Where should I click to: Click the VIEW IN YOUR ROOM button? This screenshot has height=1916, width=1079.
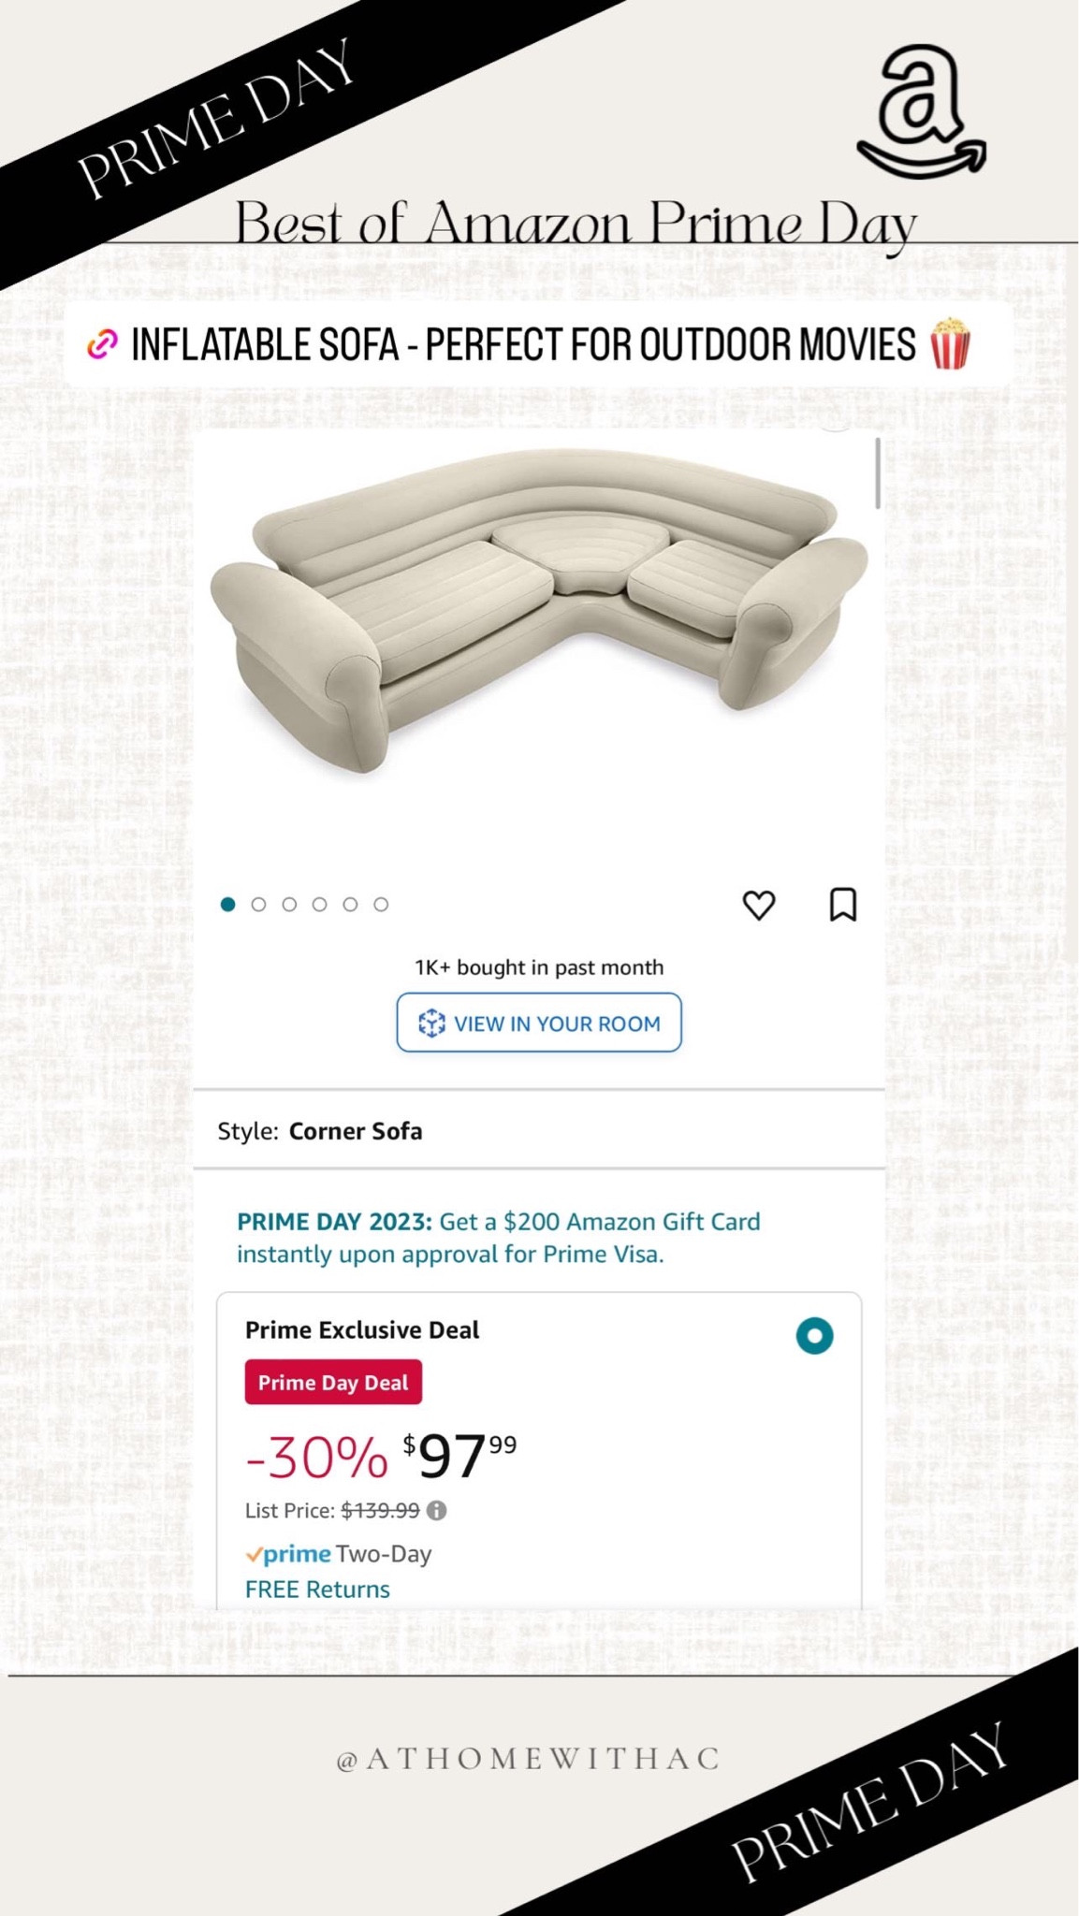tap(539, 1023)
